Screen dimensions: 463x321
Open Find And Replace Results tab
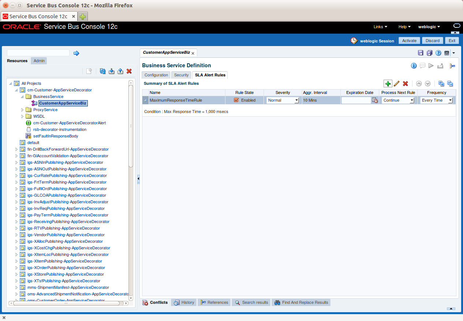click(x=301, y=302)
